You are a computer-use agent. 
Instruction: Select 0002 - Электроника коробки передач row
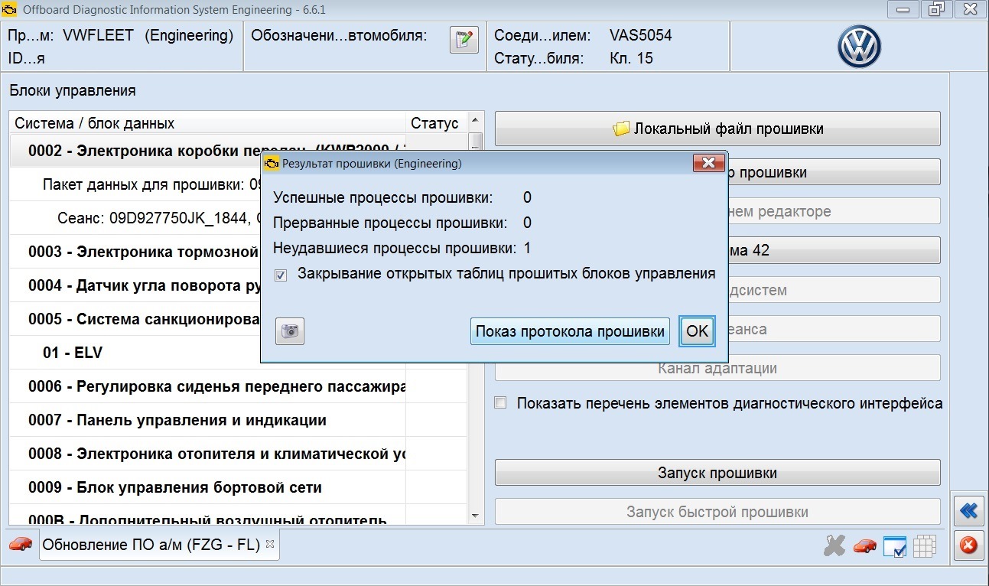click(238, 151)
